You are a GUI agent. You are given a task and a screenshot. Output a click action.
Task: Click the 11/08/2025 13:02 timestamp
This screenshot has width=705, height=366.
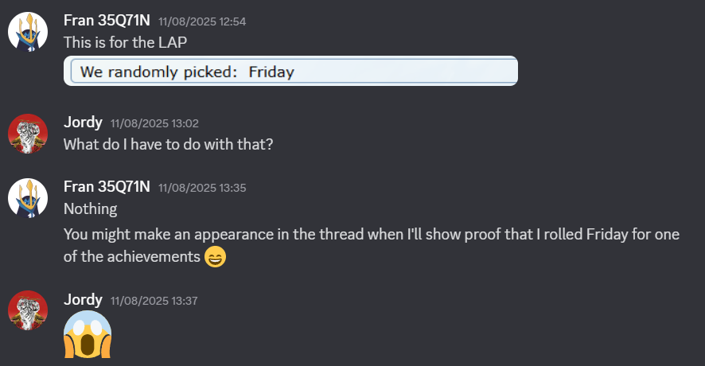[154, 123]
